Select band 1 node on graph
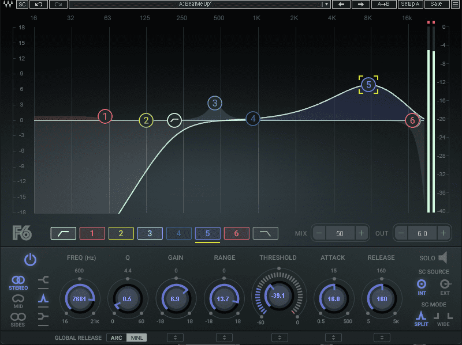 pos(105,116)
